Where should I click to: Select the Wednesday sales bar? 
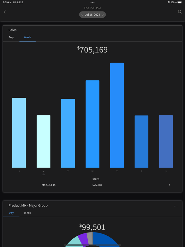92,124
